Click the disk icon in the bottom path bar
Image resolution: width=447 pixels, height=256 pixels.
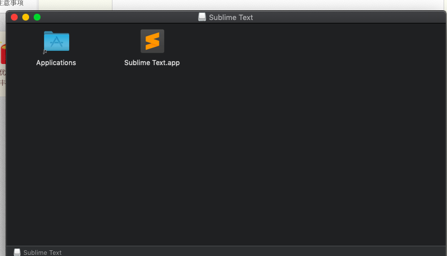tap(17, 253)
